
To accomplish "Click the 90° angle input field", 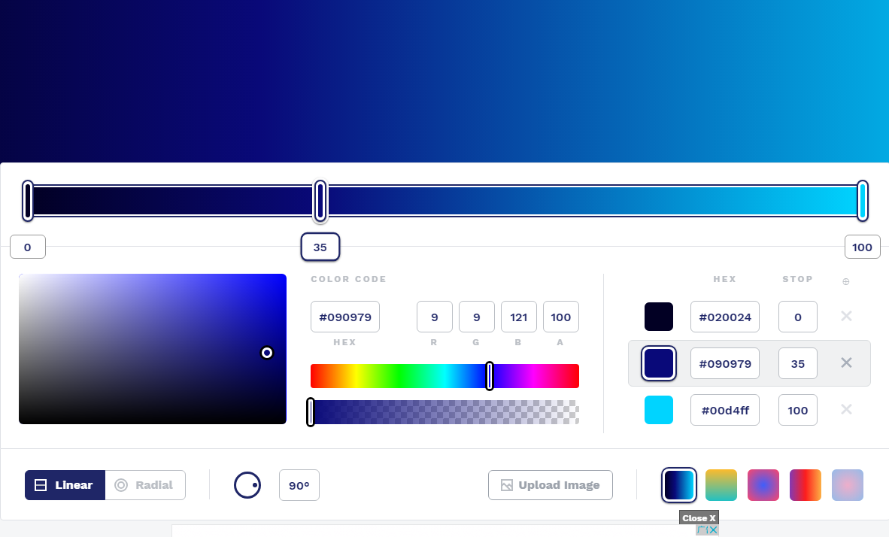I will click(299, 485).
